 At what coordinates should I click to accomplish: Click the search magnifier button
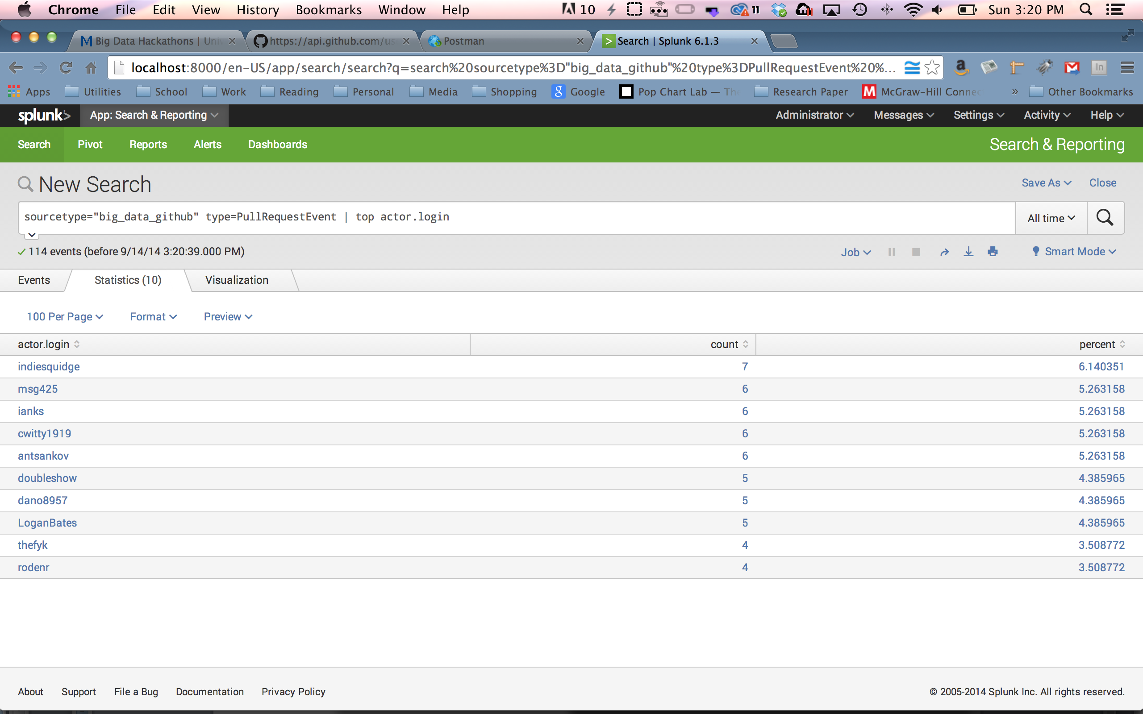1105,218
